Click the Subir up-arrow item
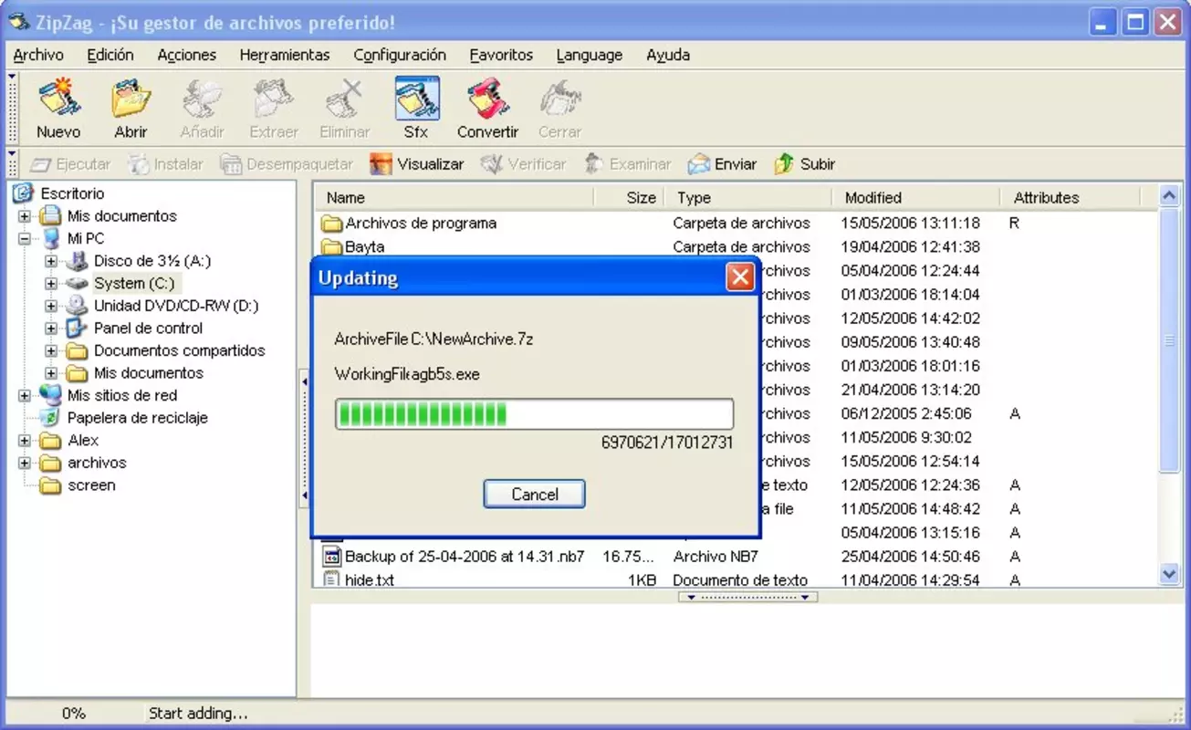 pyautogui.click(x=805, y=164)
